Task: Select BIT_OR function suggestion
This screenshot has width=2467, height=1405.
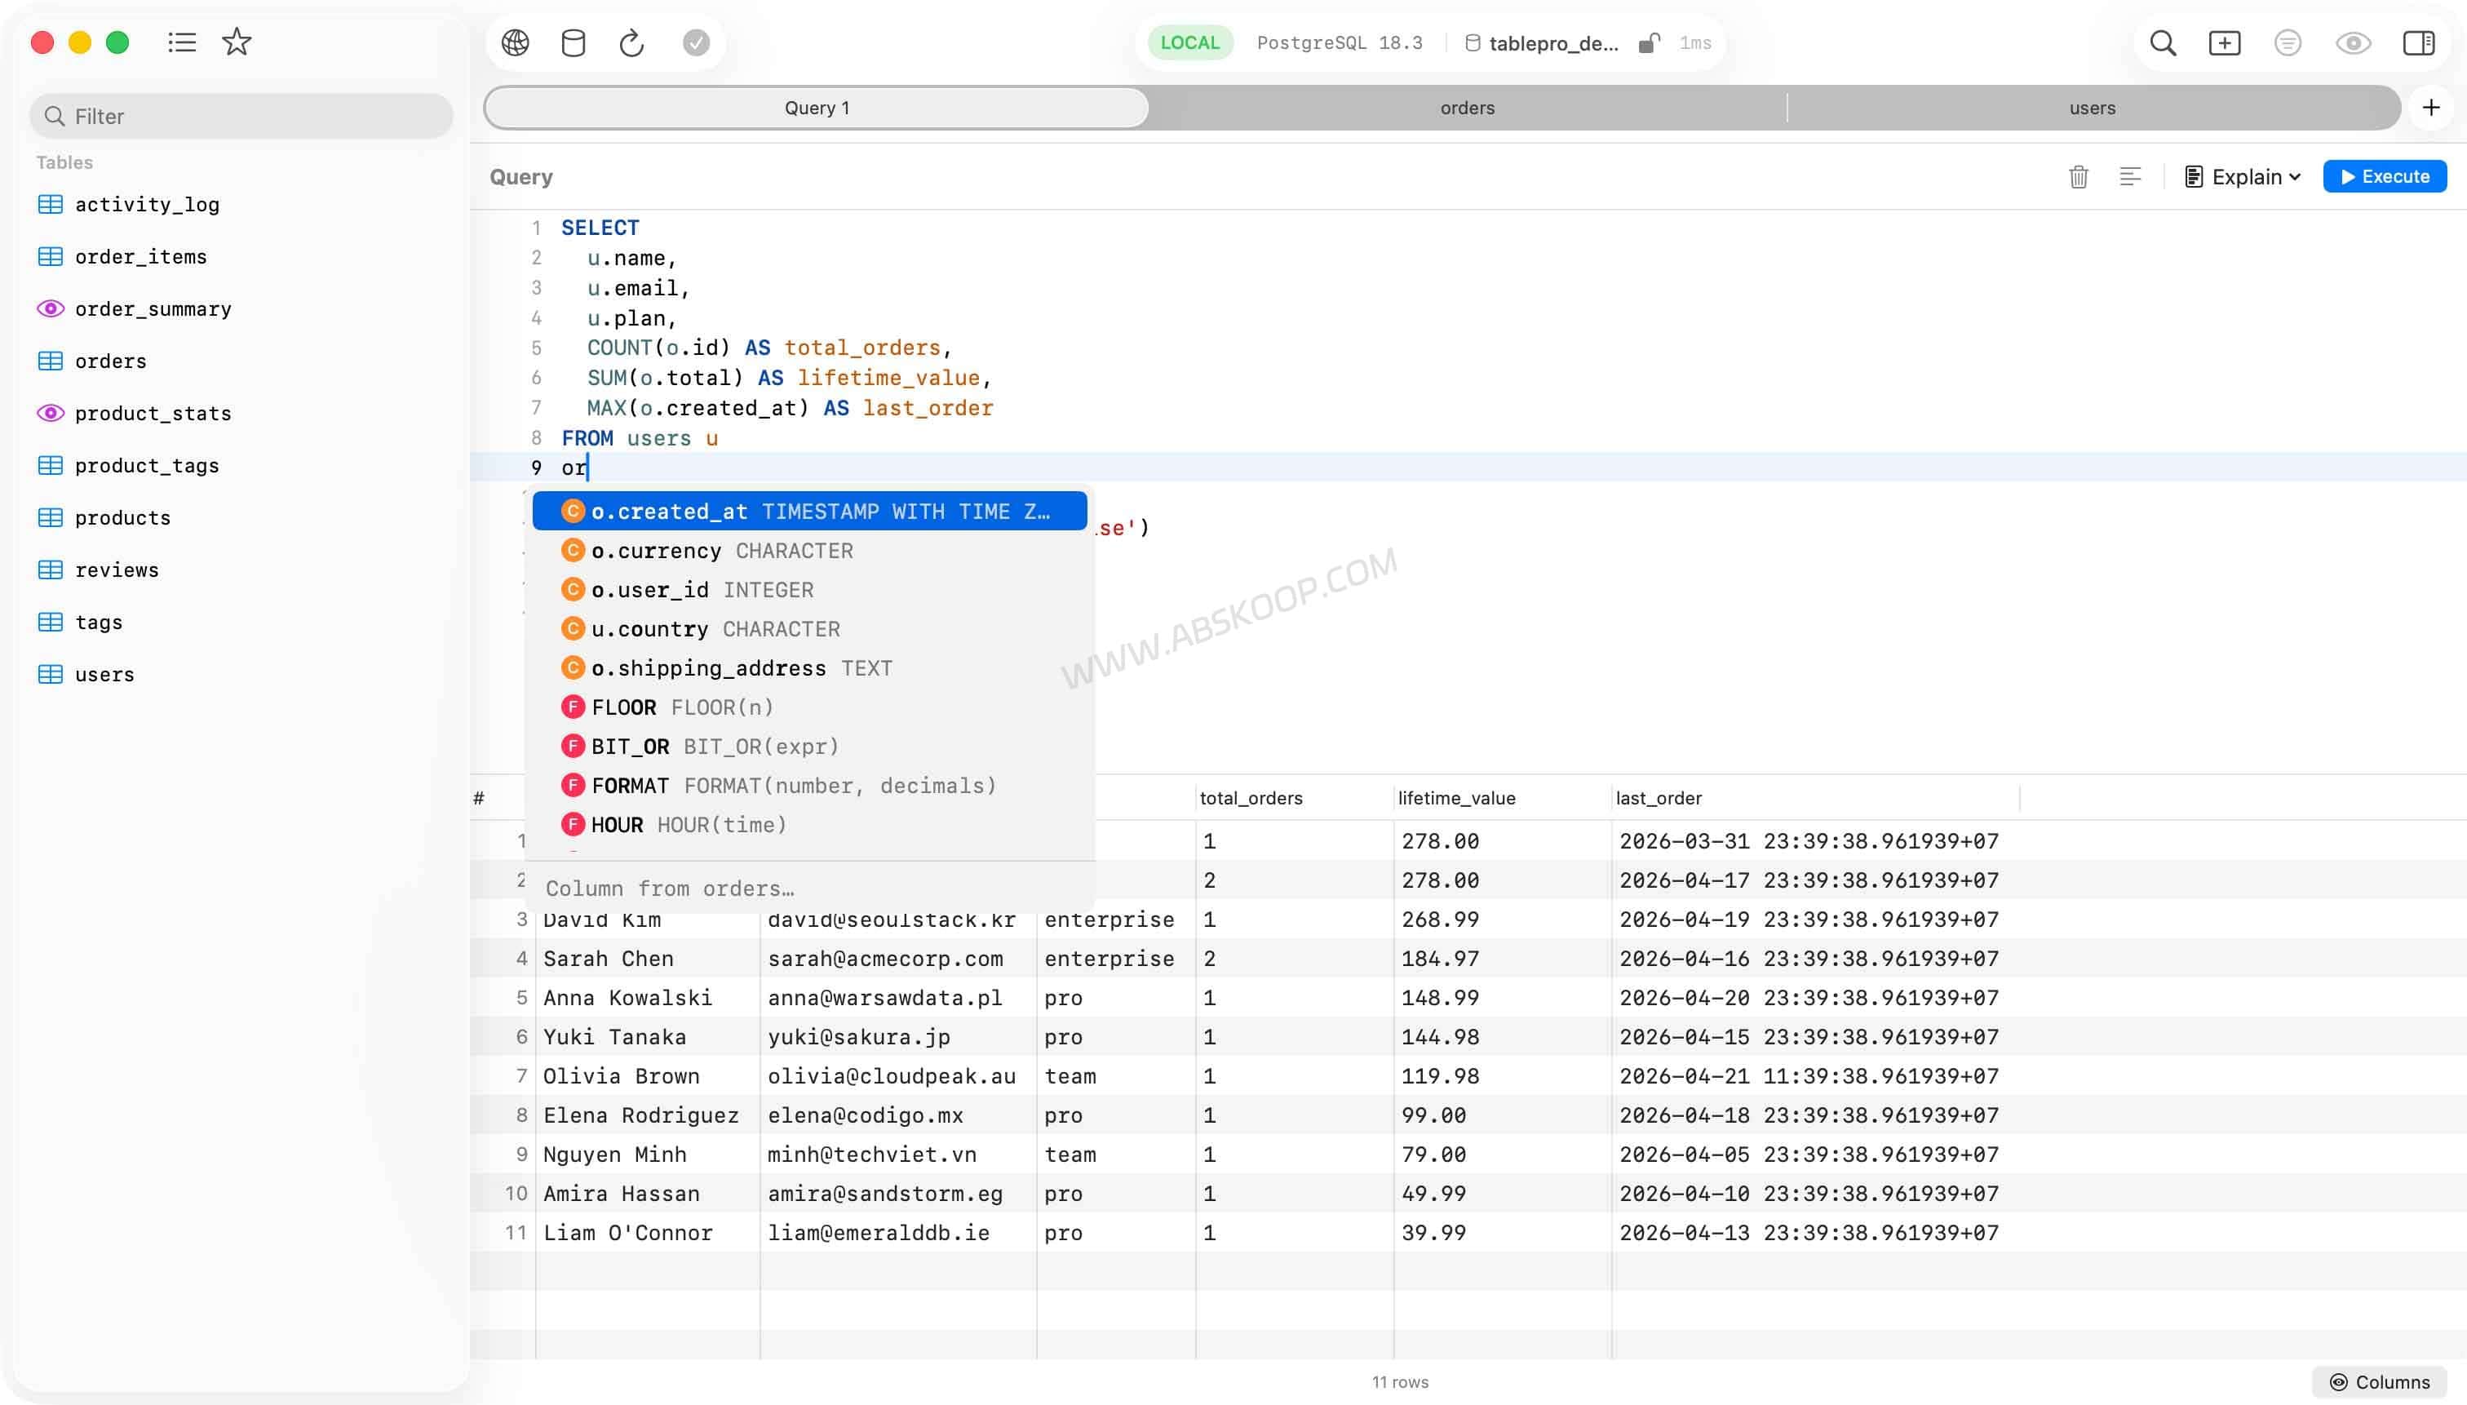Action: pyautogui.click(x=809, y=746)
